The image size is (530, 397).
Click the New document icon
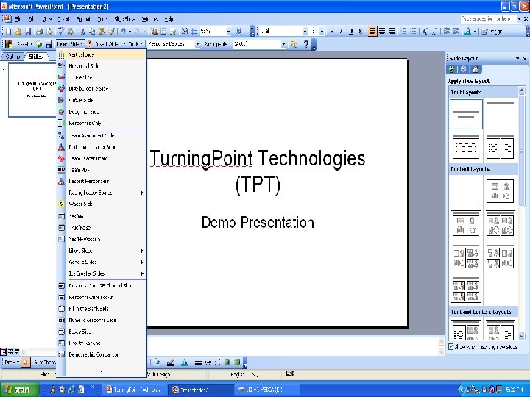8,32
